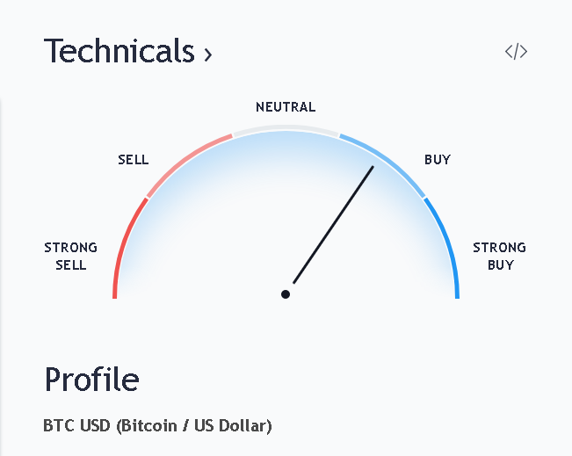The height and width of the screenshot is (456, 572).
Task: Click the STRONG BUY label
Action: [x=499, y=256]
